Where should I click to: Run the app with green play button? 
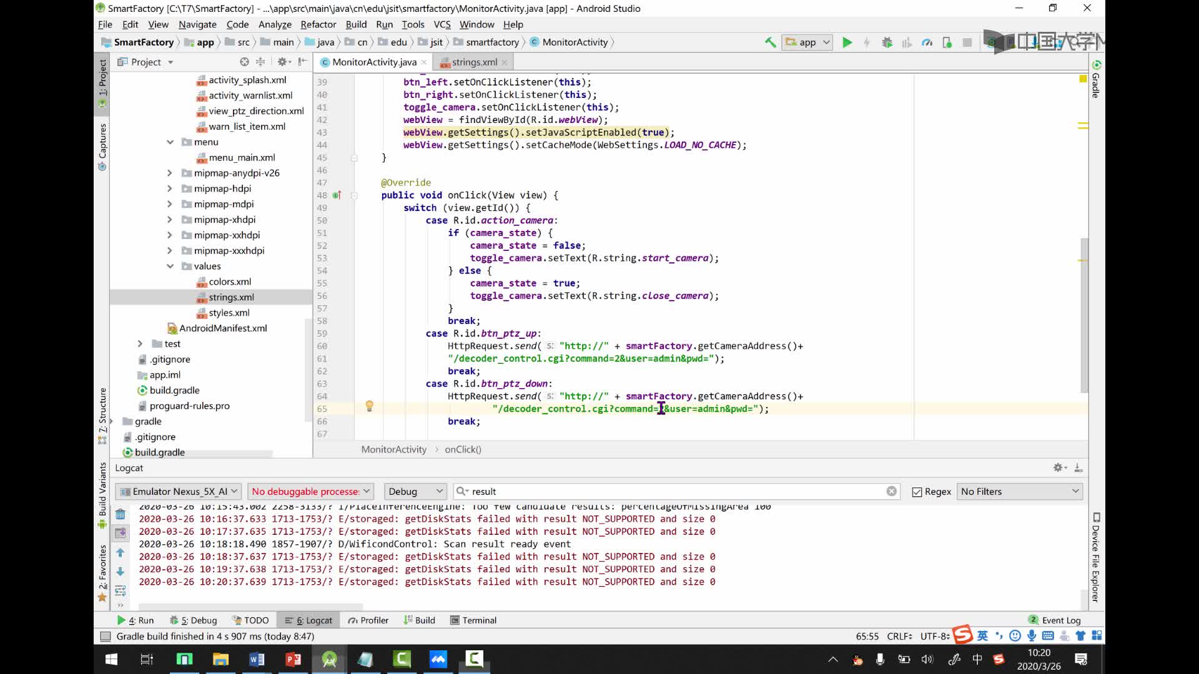click(x=847, y=42)
